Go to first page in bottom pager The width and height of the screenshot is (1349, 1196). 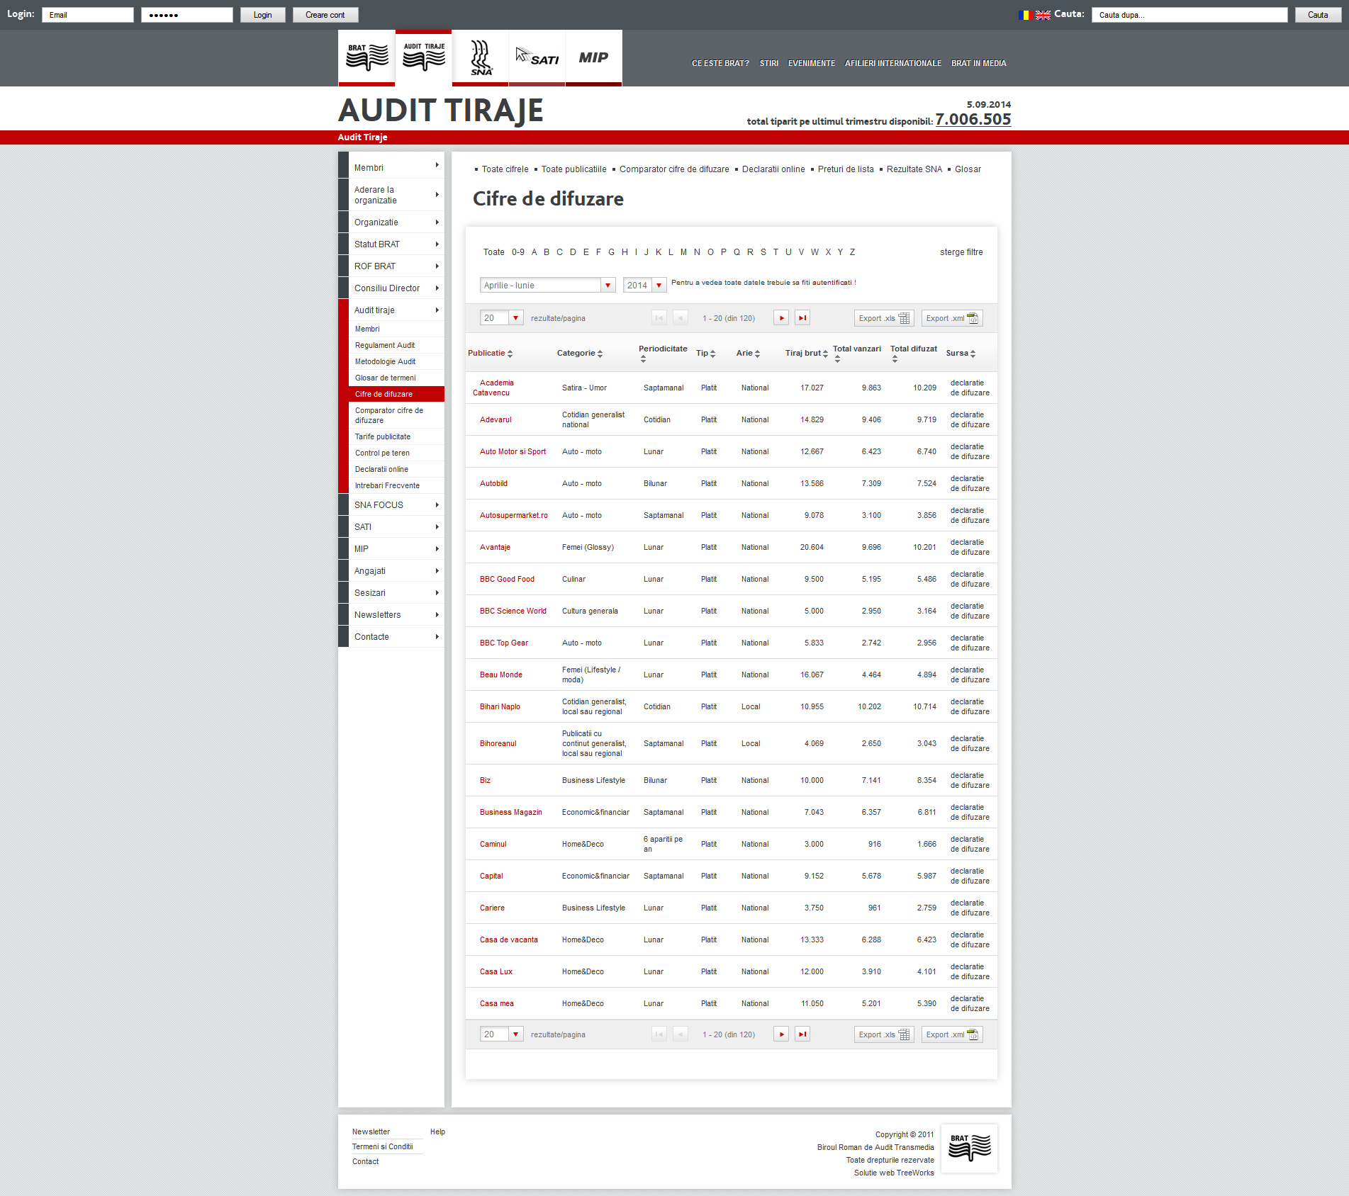pyautogui.click(x=659, y=1034)
